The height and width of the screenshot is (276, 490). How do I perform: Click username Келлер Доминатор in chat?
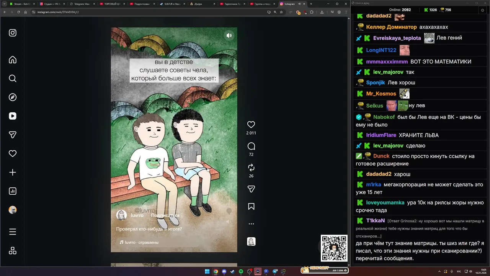(x=391, y=27)
